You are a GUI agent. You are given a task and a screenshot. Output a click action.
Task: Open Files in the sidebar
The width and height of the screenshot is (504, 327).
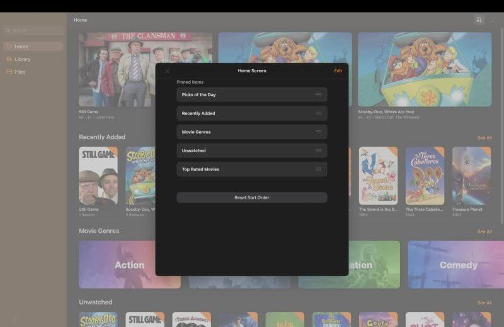[33, 72]
